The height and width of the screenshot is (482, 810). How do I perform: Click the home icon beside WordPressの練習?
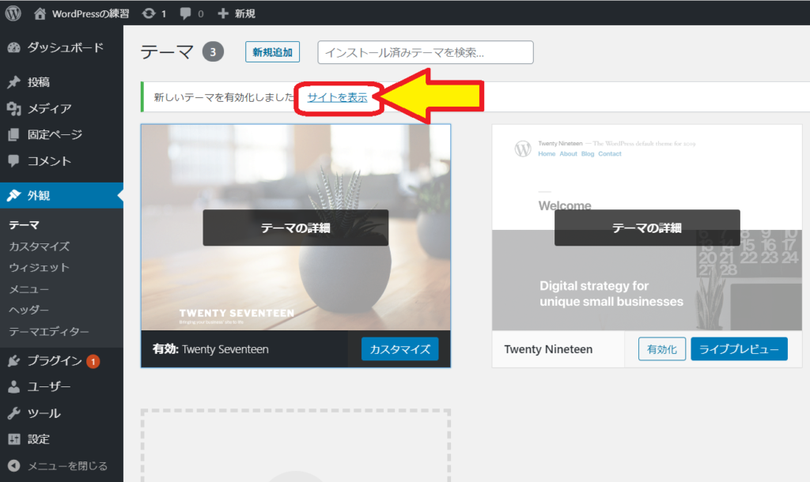(40, 13)
